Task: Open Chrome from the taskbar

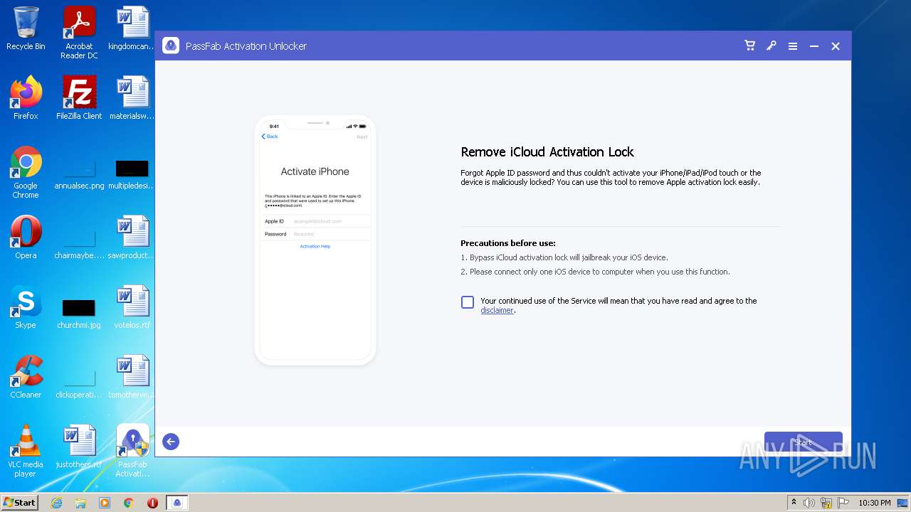Action: (129, 503)
